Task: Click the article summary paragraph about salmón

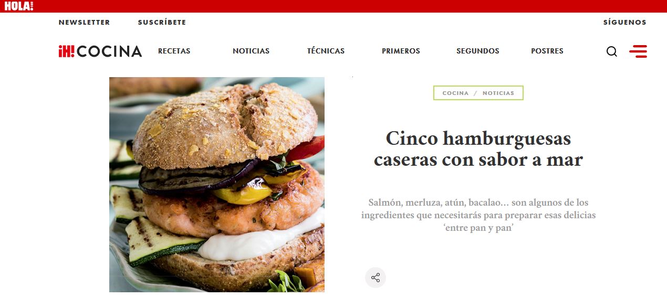Action: 478,215
